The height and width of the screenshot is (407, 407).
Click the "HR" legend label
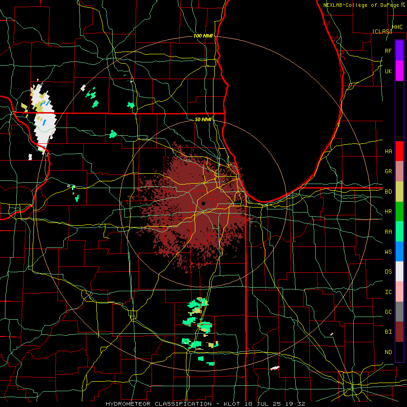pos(388,212)
